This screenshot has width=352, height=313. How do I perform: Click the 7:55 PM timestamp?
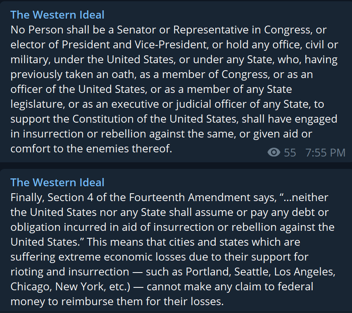coord(325,153)
